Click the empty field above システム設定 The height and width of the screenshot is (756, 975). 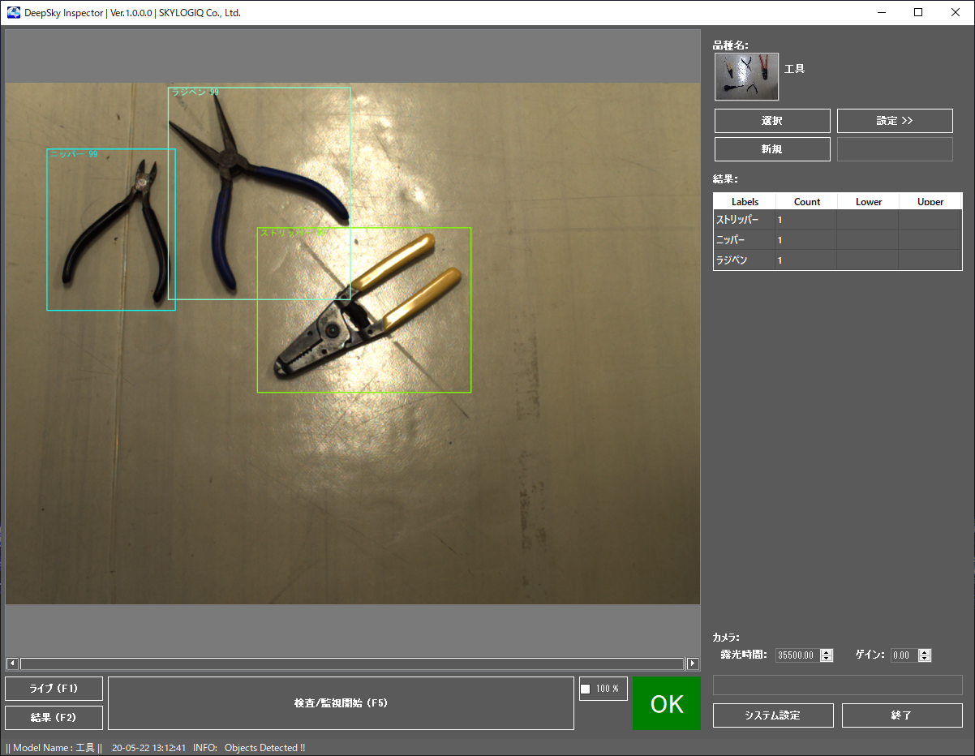pos(838,685)
